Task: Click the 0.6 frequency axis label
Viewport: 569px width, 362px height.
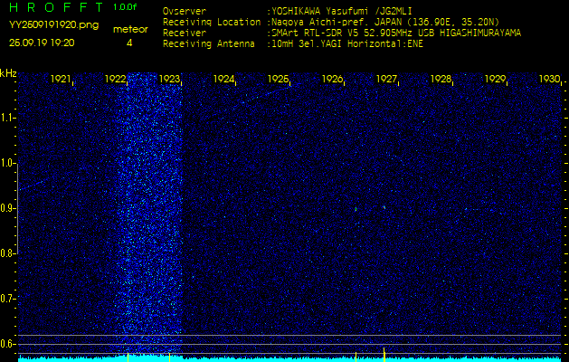Action: pos(7,344)
